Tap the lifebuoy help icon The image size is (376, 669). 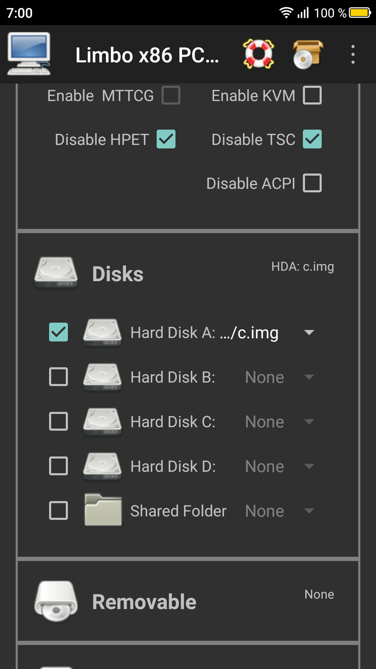tap(258, 54)
